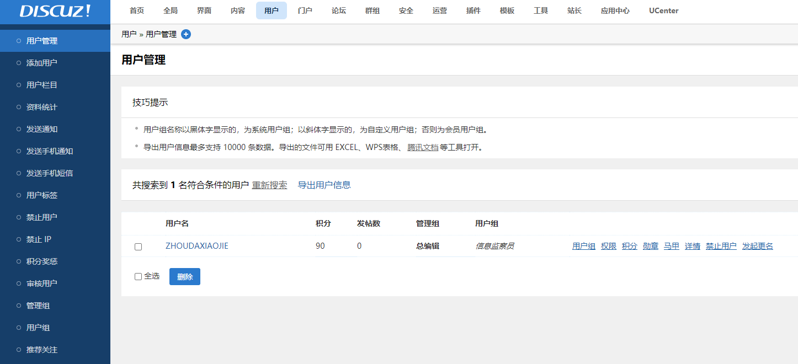Open the ZHOUDAXIAOJIE username link
The image size is (798, 364).
coord(196,246)
